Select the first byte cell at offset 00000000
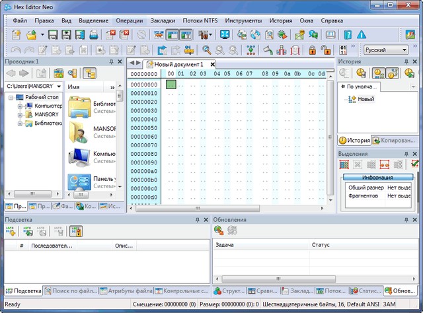This screenshot has width=423, height=313. pyautogui.click(x=171, y=84)
